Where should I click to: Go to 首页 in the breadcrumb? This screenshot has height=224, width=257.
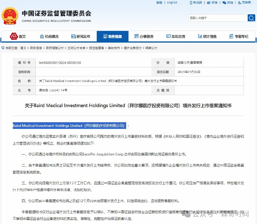pos(23,48)
